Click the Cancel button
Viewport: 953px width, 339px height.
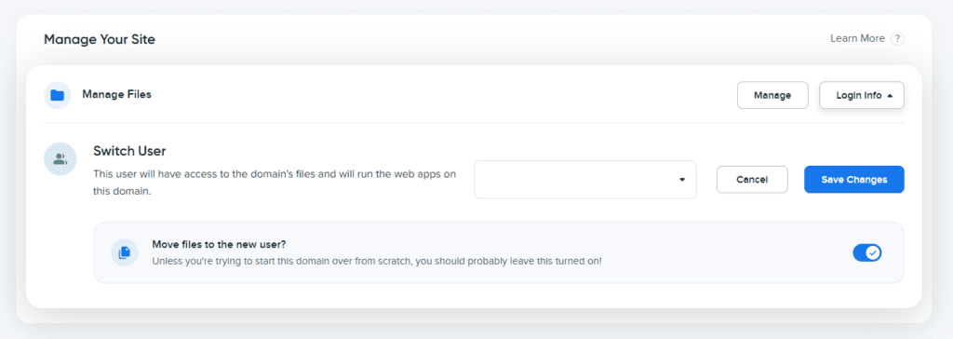pyautogui.click(x=752, y=180)
